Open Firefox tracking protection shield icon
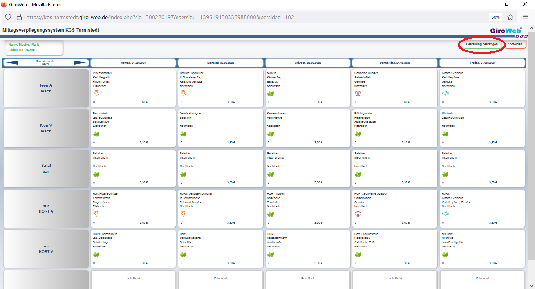The image size is (535, 289). click(8, 17)
